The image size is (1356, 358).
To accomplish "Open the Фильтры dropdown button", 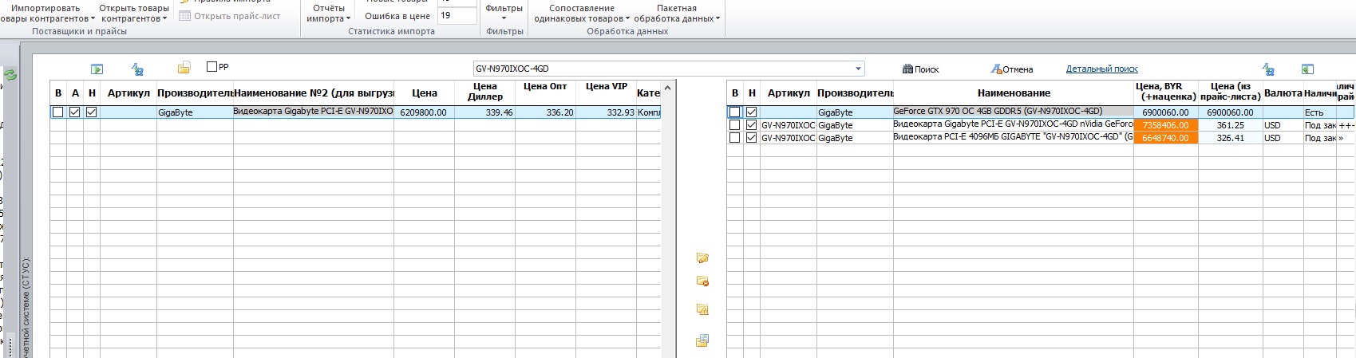I will click(x=504, y=13).
